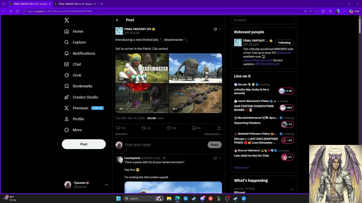Open Bookmarks from sidebar
The width and height of the screenshot is (362, 203).
[x=78, y=86]
